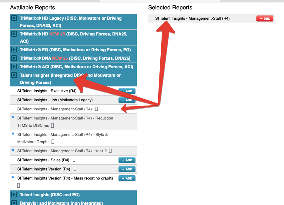The height and width of the screenshot is (205, 284).
Task: Select SI Talent Insights - Job (Motivators Legacy) text
Action: click(x=55, y=100)
